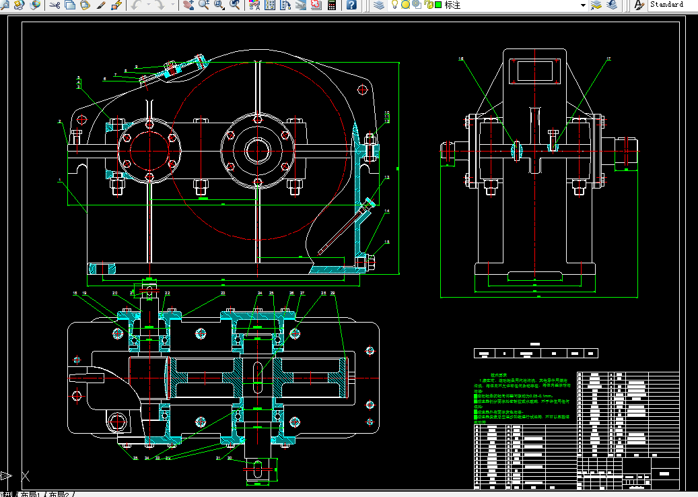Click the Redo arrow
698x497 pixels.
tap(160, 5)
